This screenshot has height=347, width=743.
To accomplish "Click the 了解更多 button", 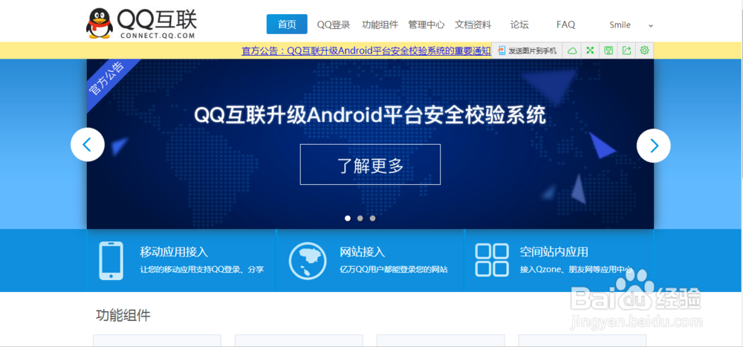I will click(370, 164).
